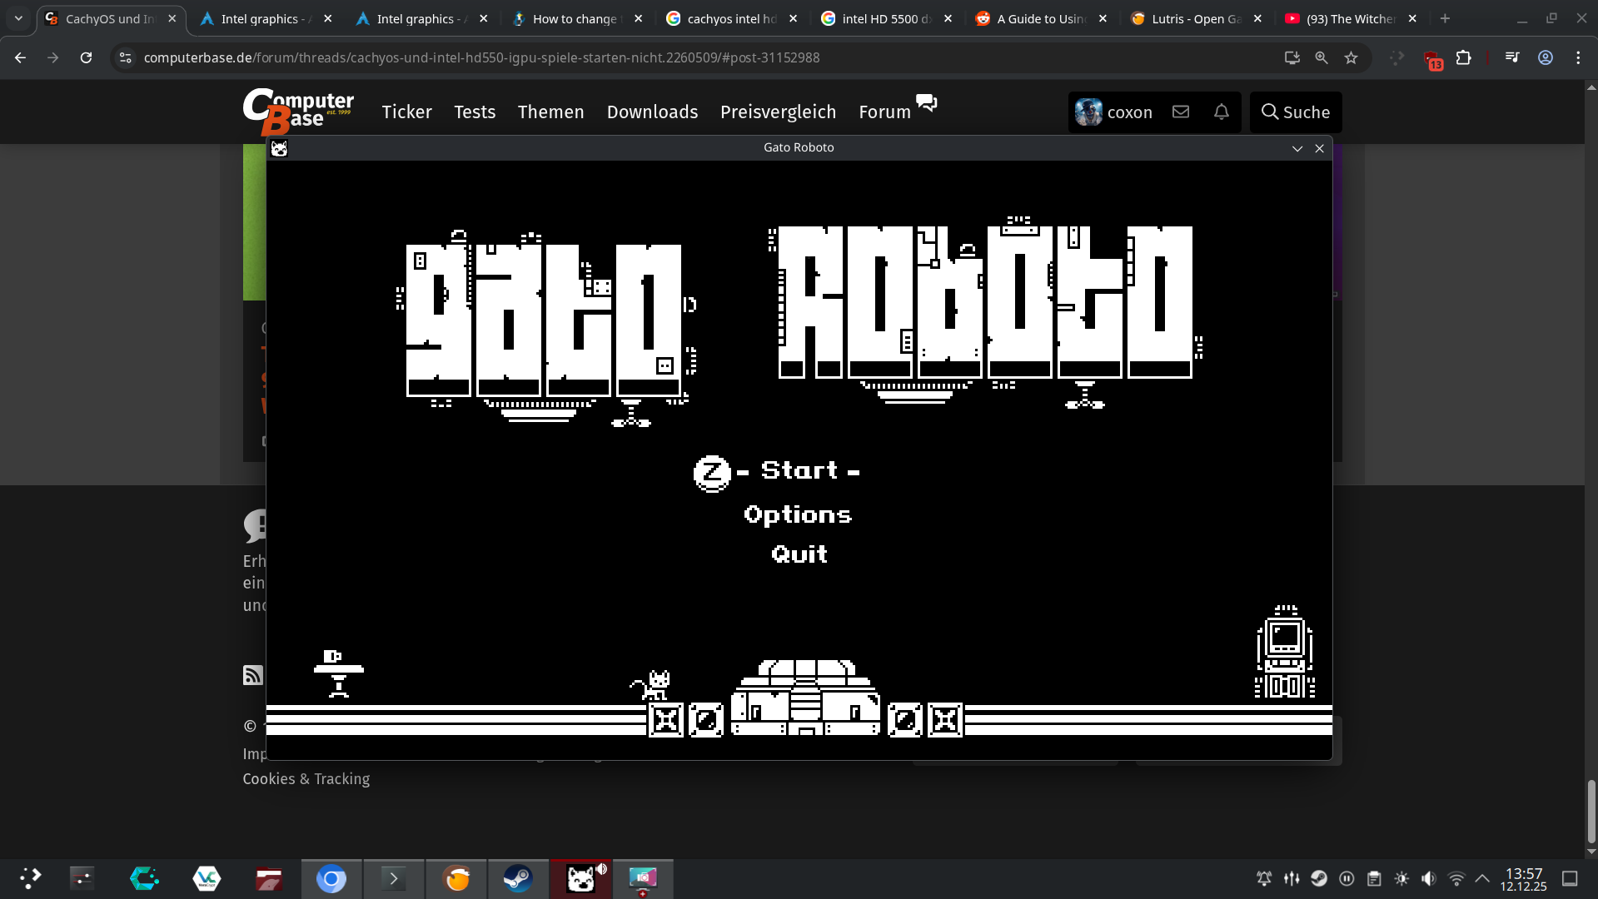
Task: Open the Wi-Fi networks tray icon
Action: [1456, 878]
